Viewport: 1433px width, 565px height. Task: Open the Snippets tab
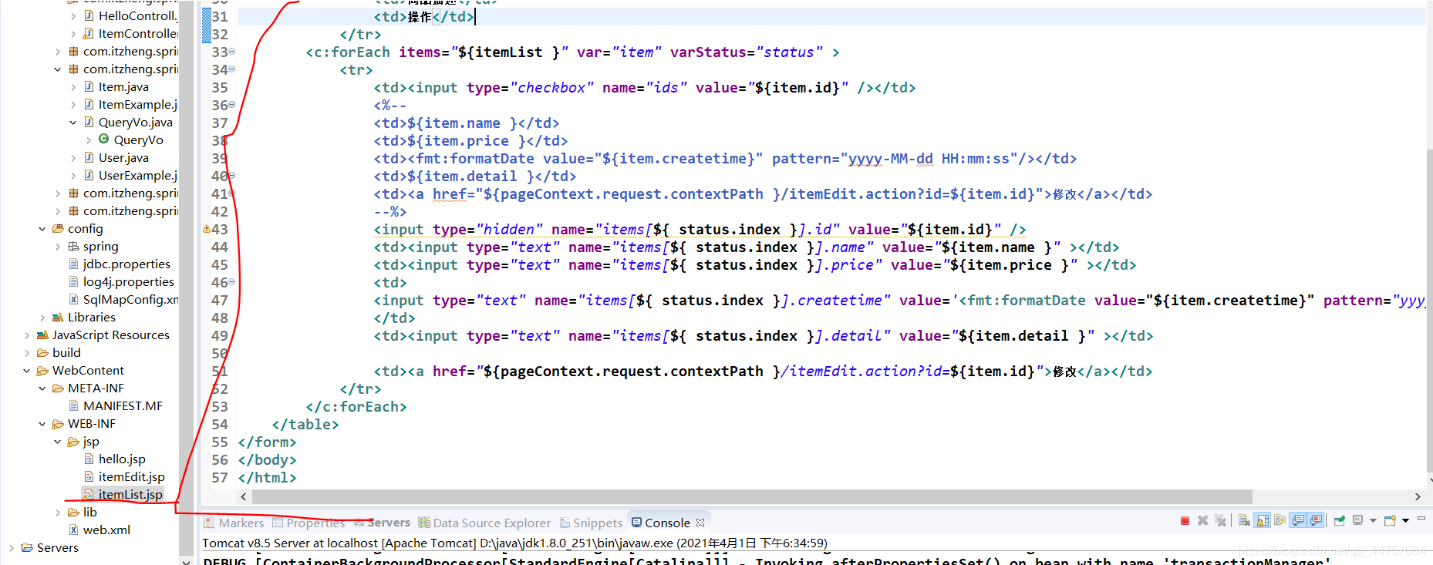tap(591, 523)
